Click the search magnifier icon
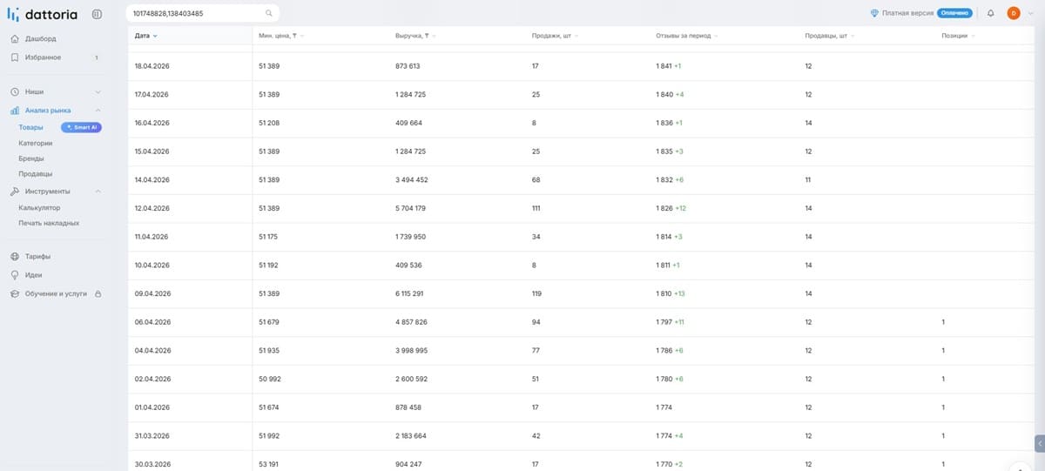Viewport: 1045px width, 471px height. (x=269, y=13)
